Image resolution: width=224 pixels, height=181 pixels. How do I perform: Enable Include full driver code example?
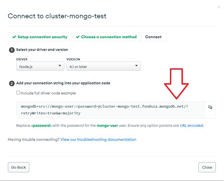click(18, 93)
